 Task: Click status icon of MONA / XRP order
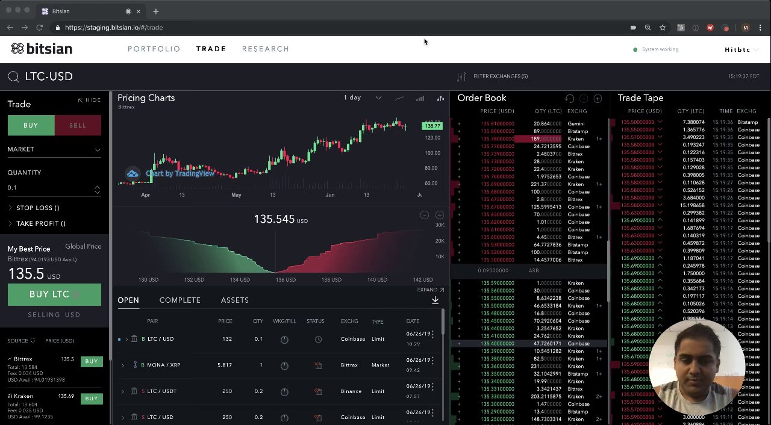(x=318, y=365)
